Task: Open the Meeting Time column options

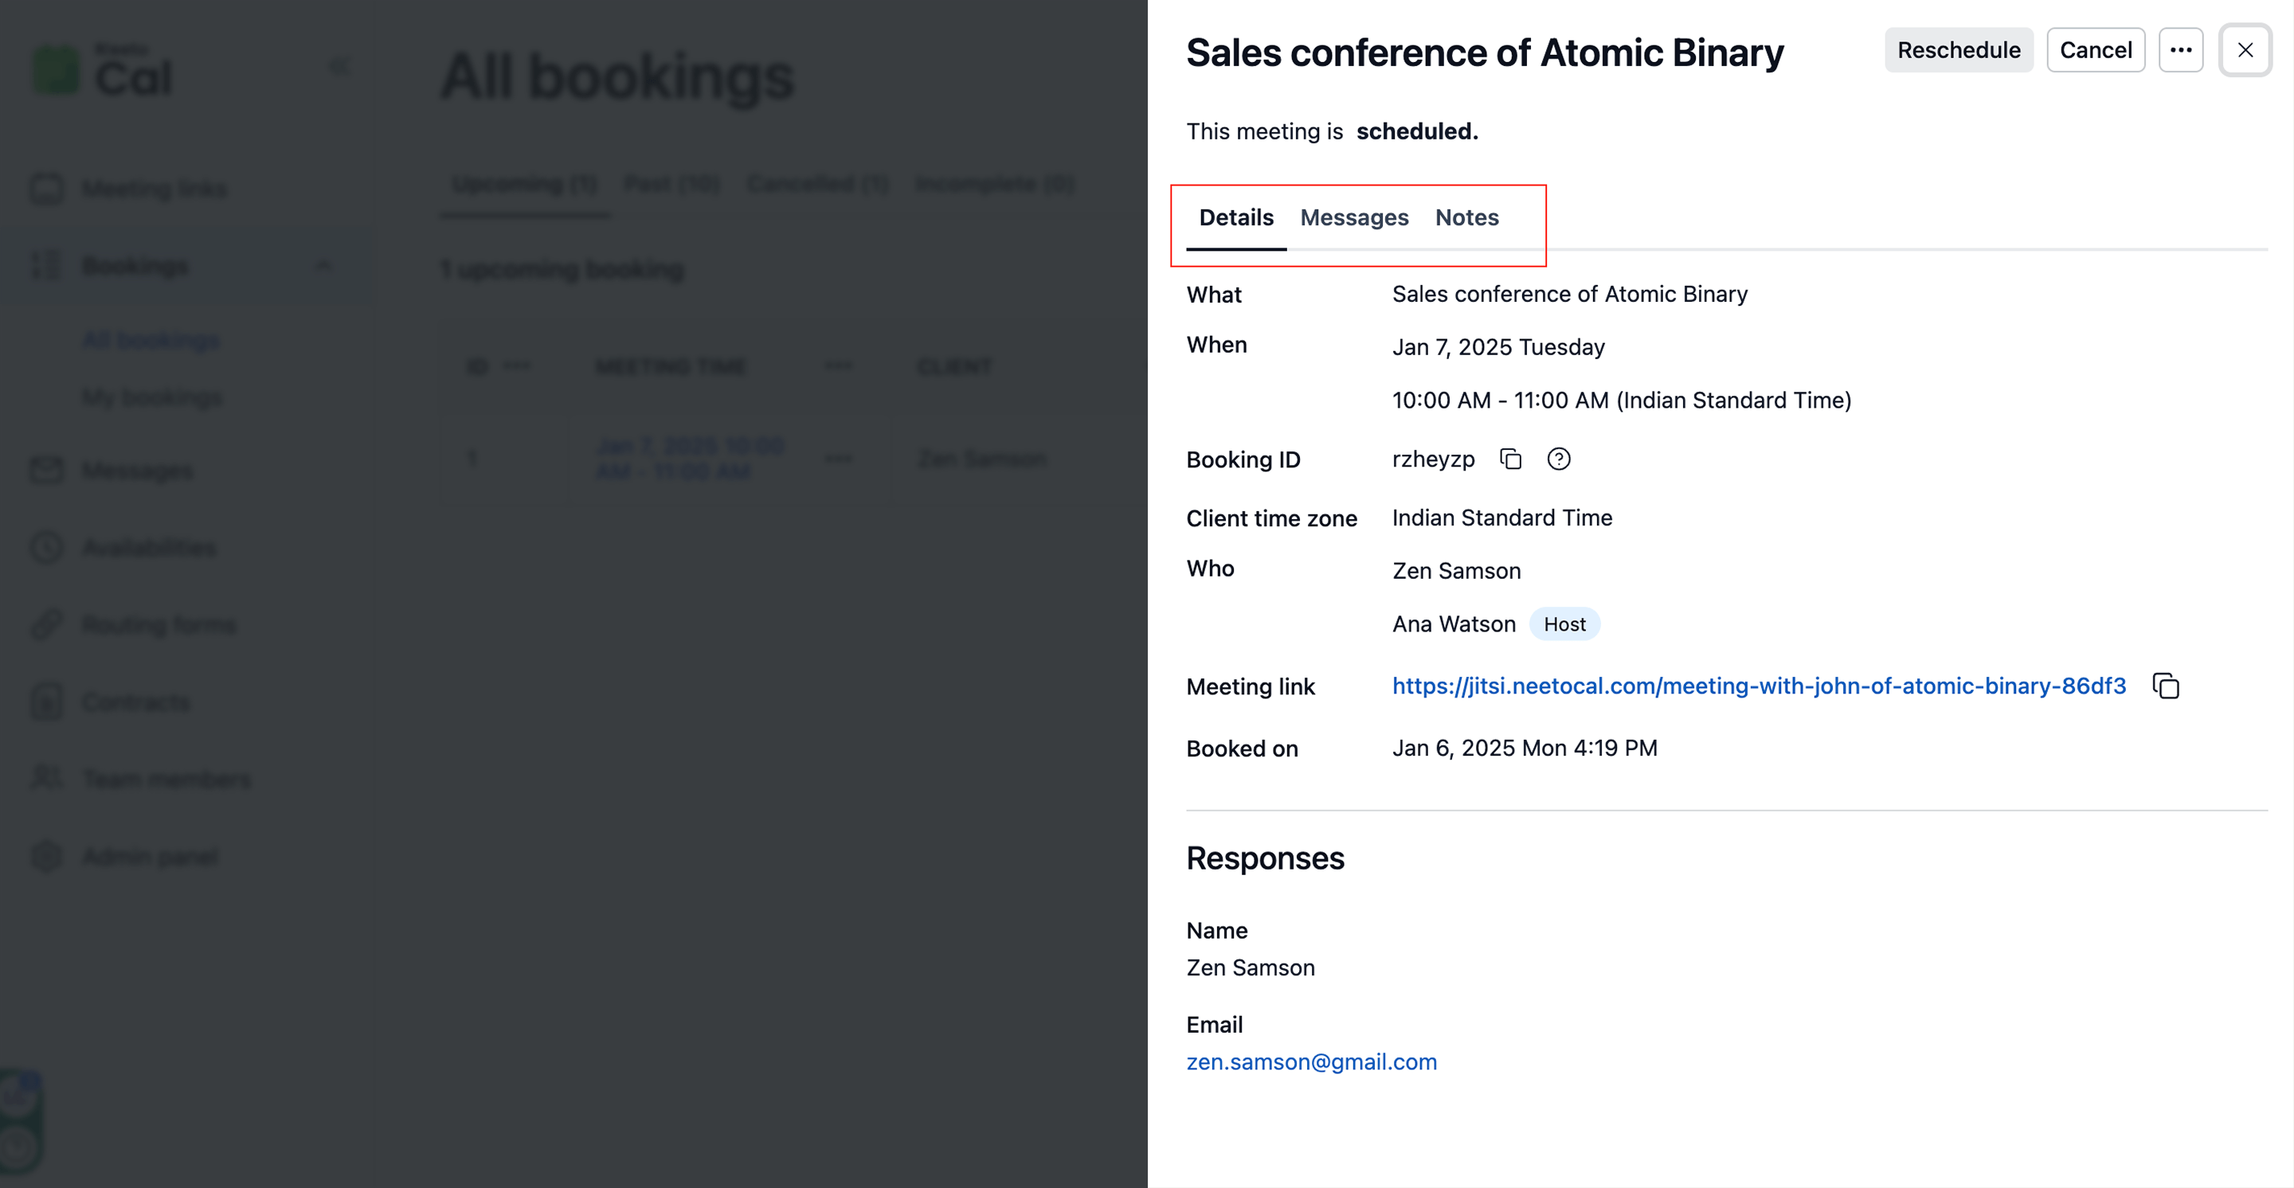Action: pyautogui.click(x=837, y=365)
